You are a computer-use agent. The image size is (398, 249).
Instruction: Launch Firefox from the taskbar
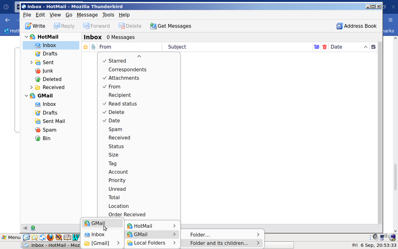pyautogui.click(x=50, y=237)
